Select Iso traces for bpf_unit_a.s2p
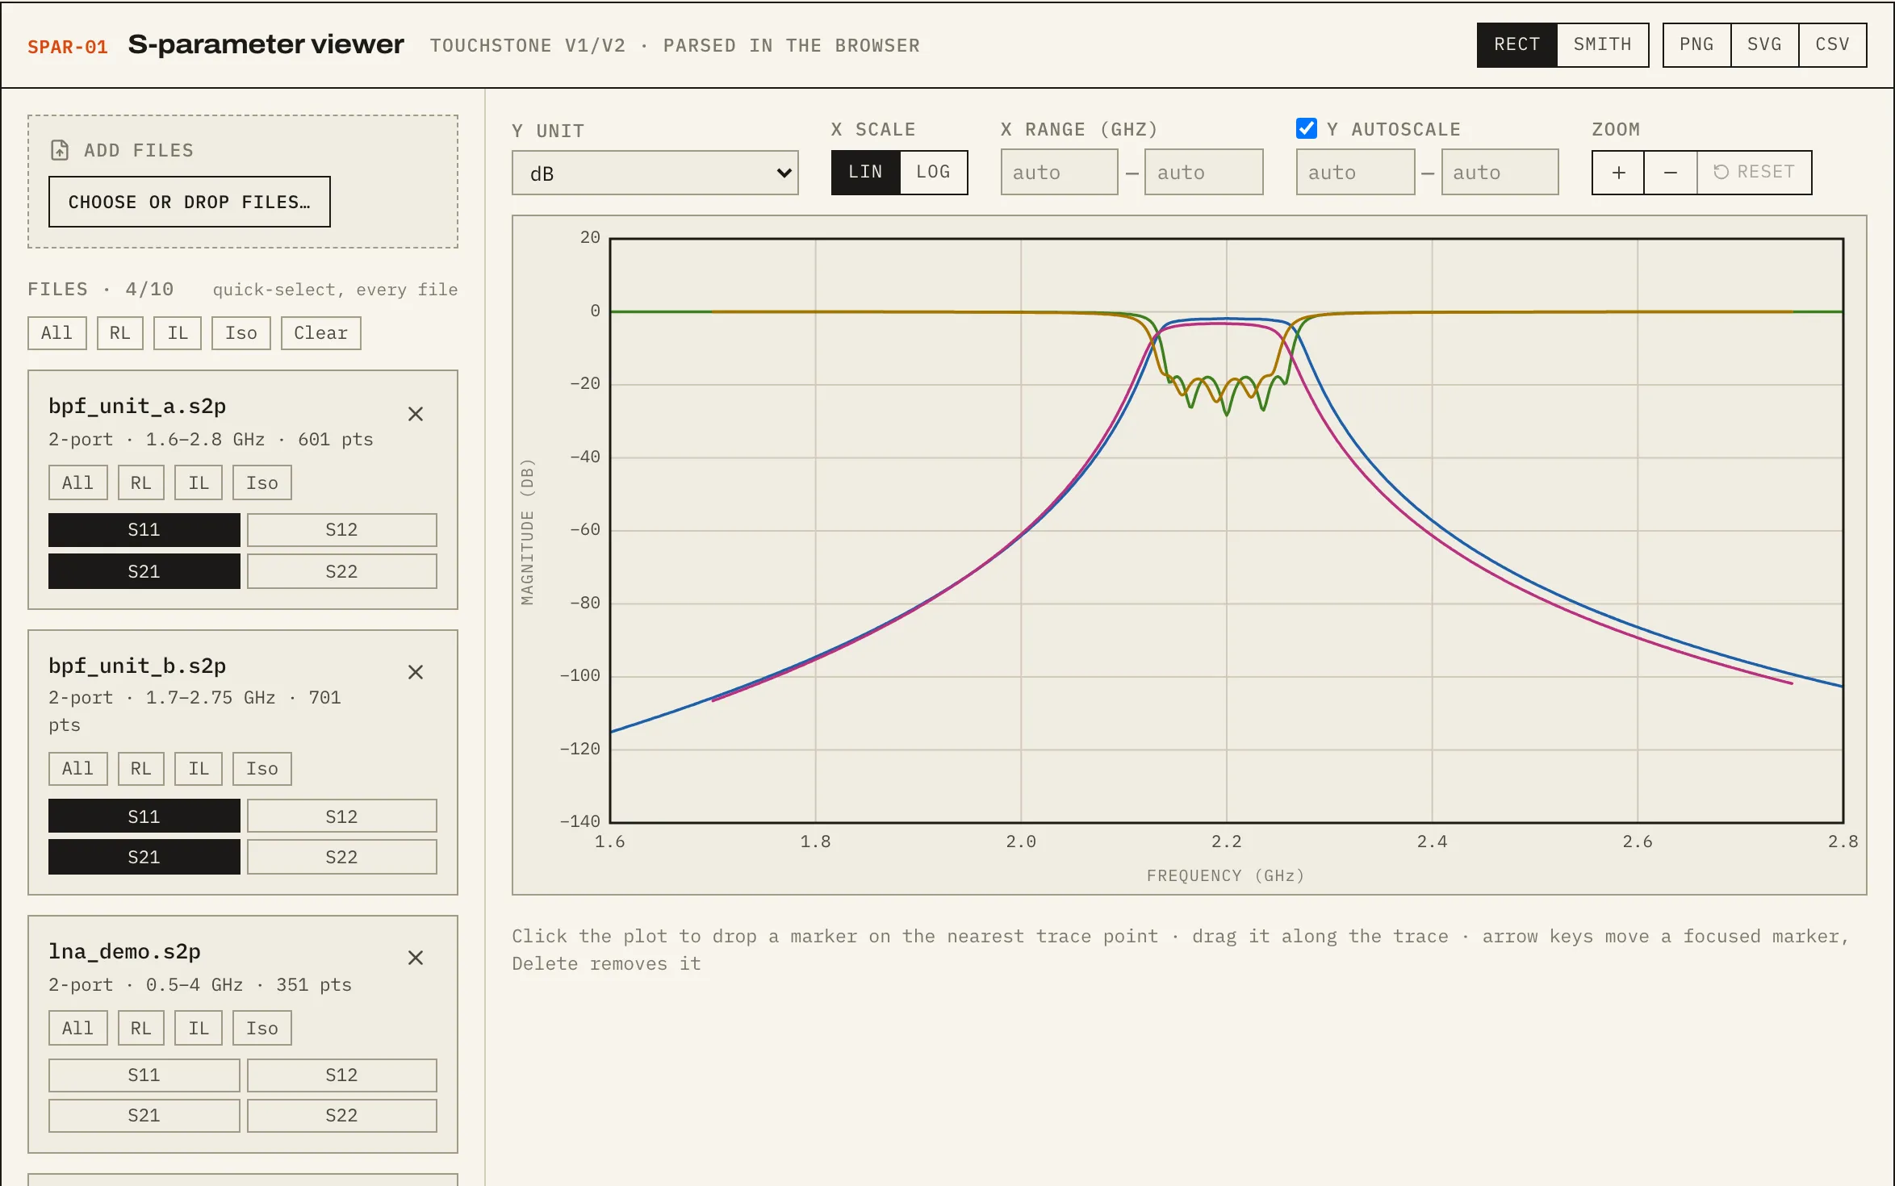The width and height of the screenshot is (1895, 1186). [262, 483]
